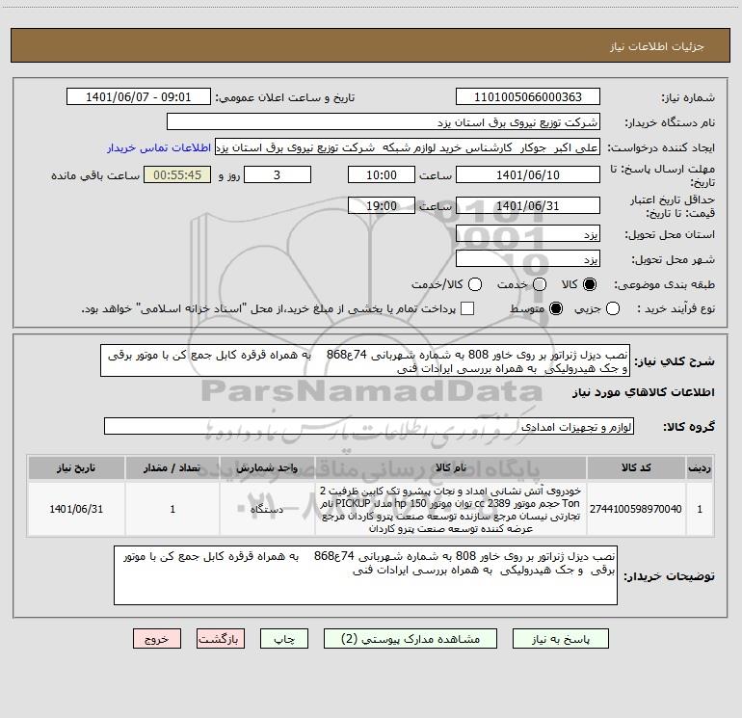Viewport: 742px width, 718px height.
Task: Click the need date cell 1401/06/31 in table
Action: 76,509
